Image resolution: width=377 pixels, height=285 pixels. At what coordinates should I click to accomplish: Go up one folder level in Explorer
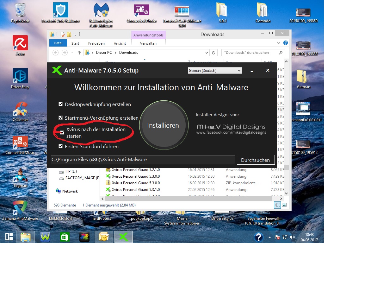(79, 53)
